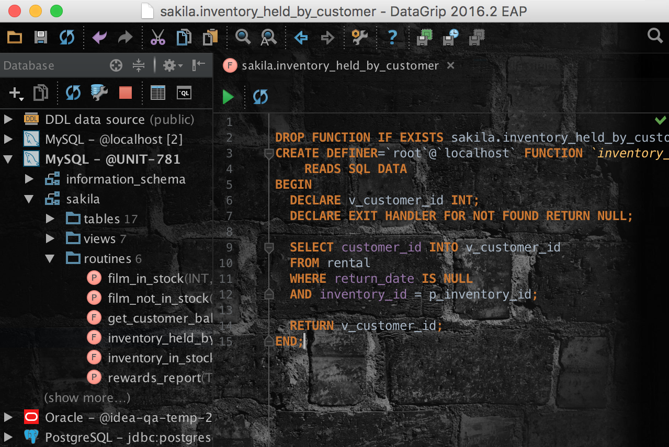Image resolution: width=669 pixels, height=447 pixels.
Task: Click the greyed stacked-disks toolbar icon
Action: [x=477, y=37]
